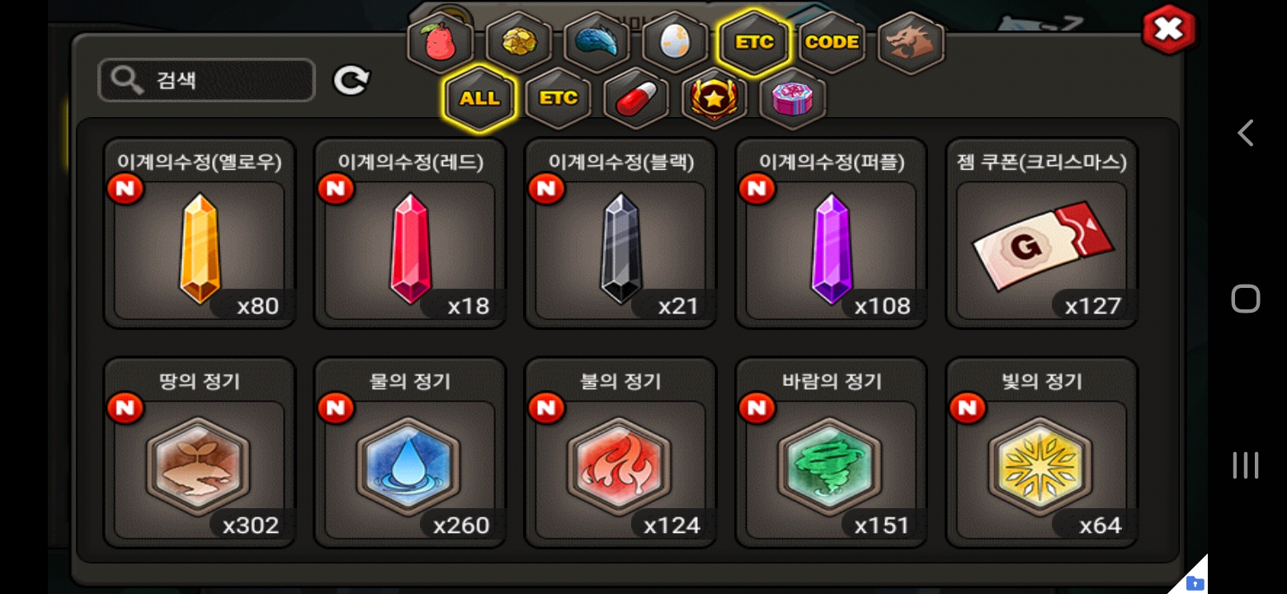
Task: Close the inventory with red X
Action: pos(1168,31)
